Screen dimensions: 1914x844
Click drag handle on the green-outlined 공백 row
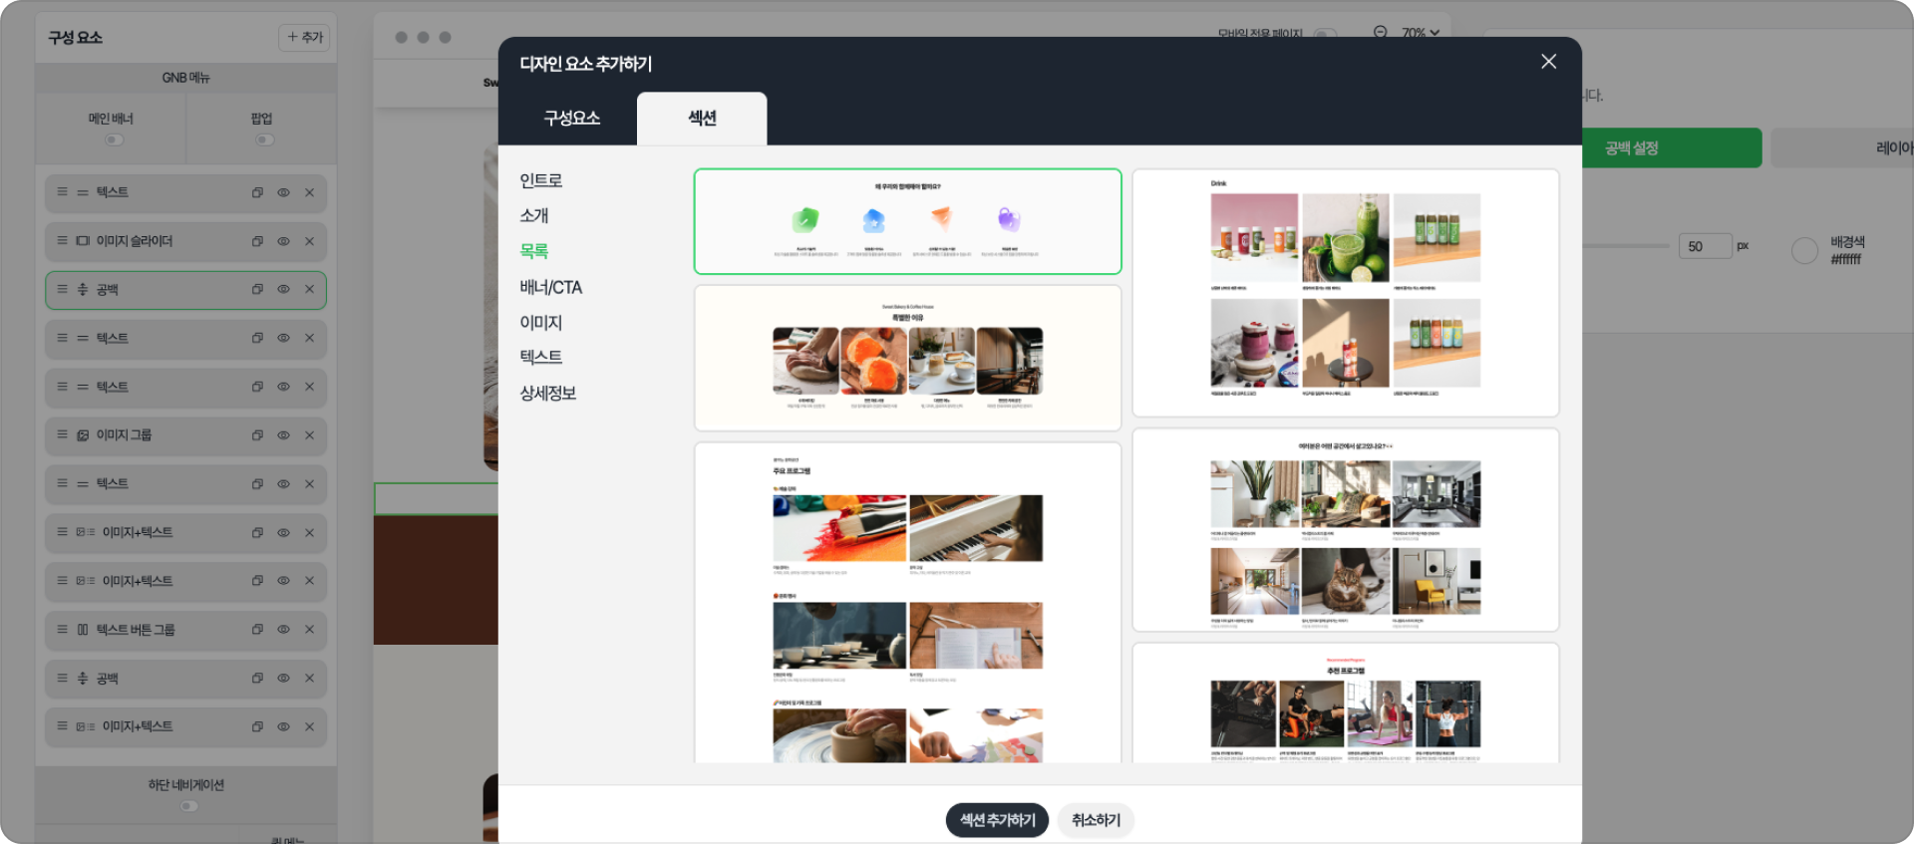click(62, 290)
